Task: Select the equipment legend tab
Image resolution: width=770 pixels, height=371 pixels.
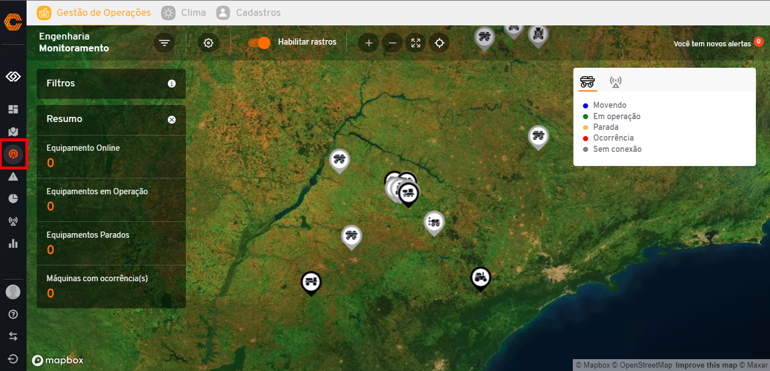Action: click(x=588, y=82)
